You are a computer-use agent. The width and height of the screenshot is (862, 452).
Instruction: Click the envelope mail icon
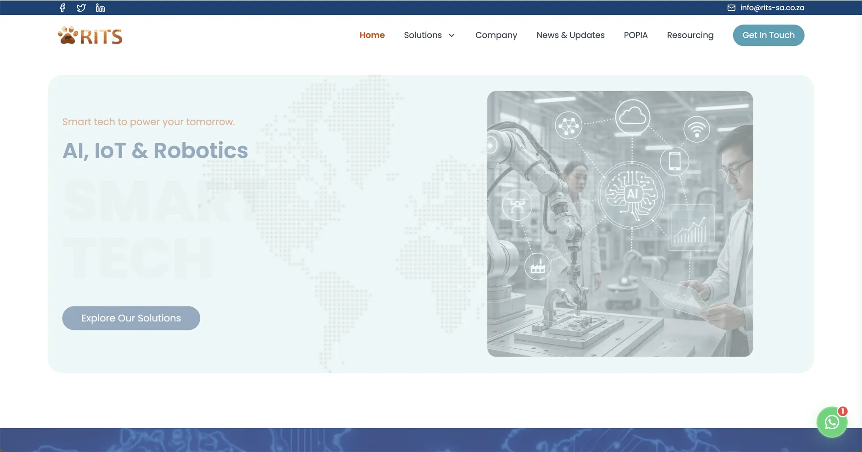pyautogui.click(x=731, y=8)
